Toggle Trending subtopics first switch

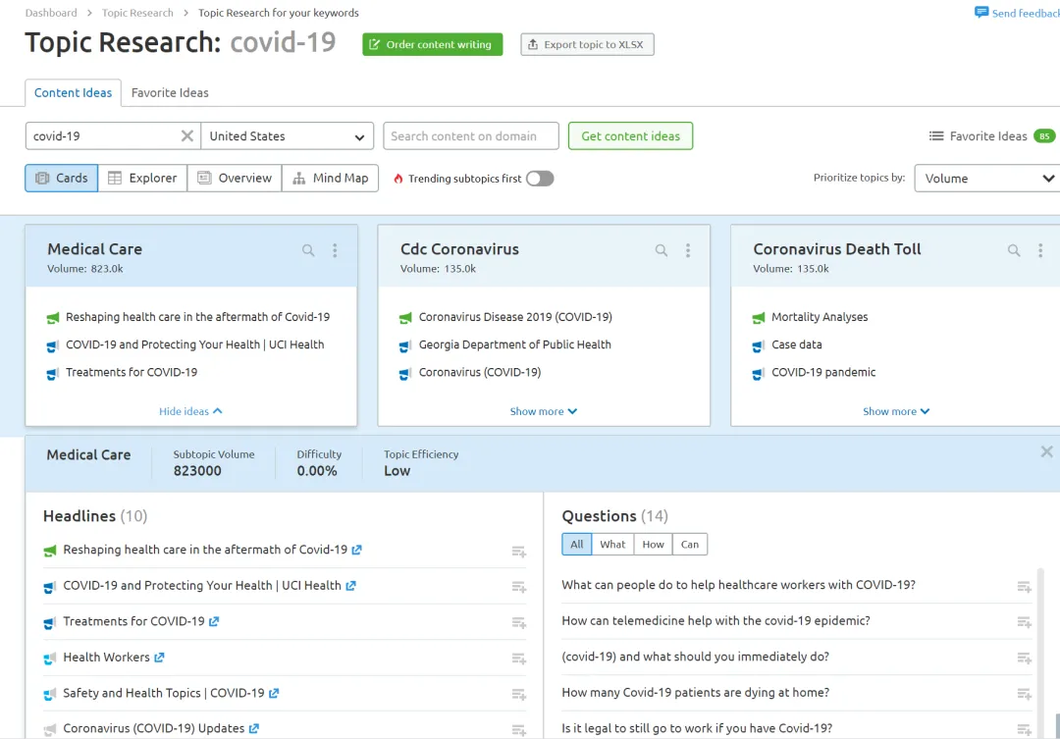click(540, 179)
